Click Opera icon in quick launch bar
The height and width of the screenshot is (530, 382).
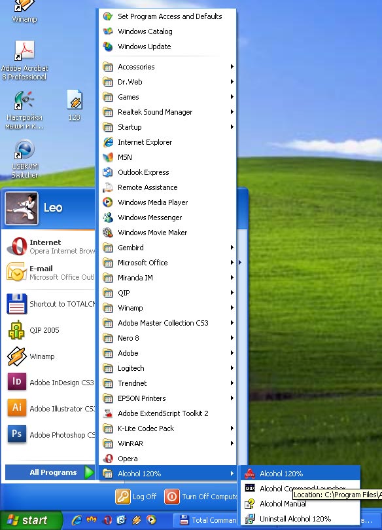(x=107, y=520)
